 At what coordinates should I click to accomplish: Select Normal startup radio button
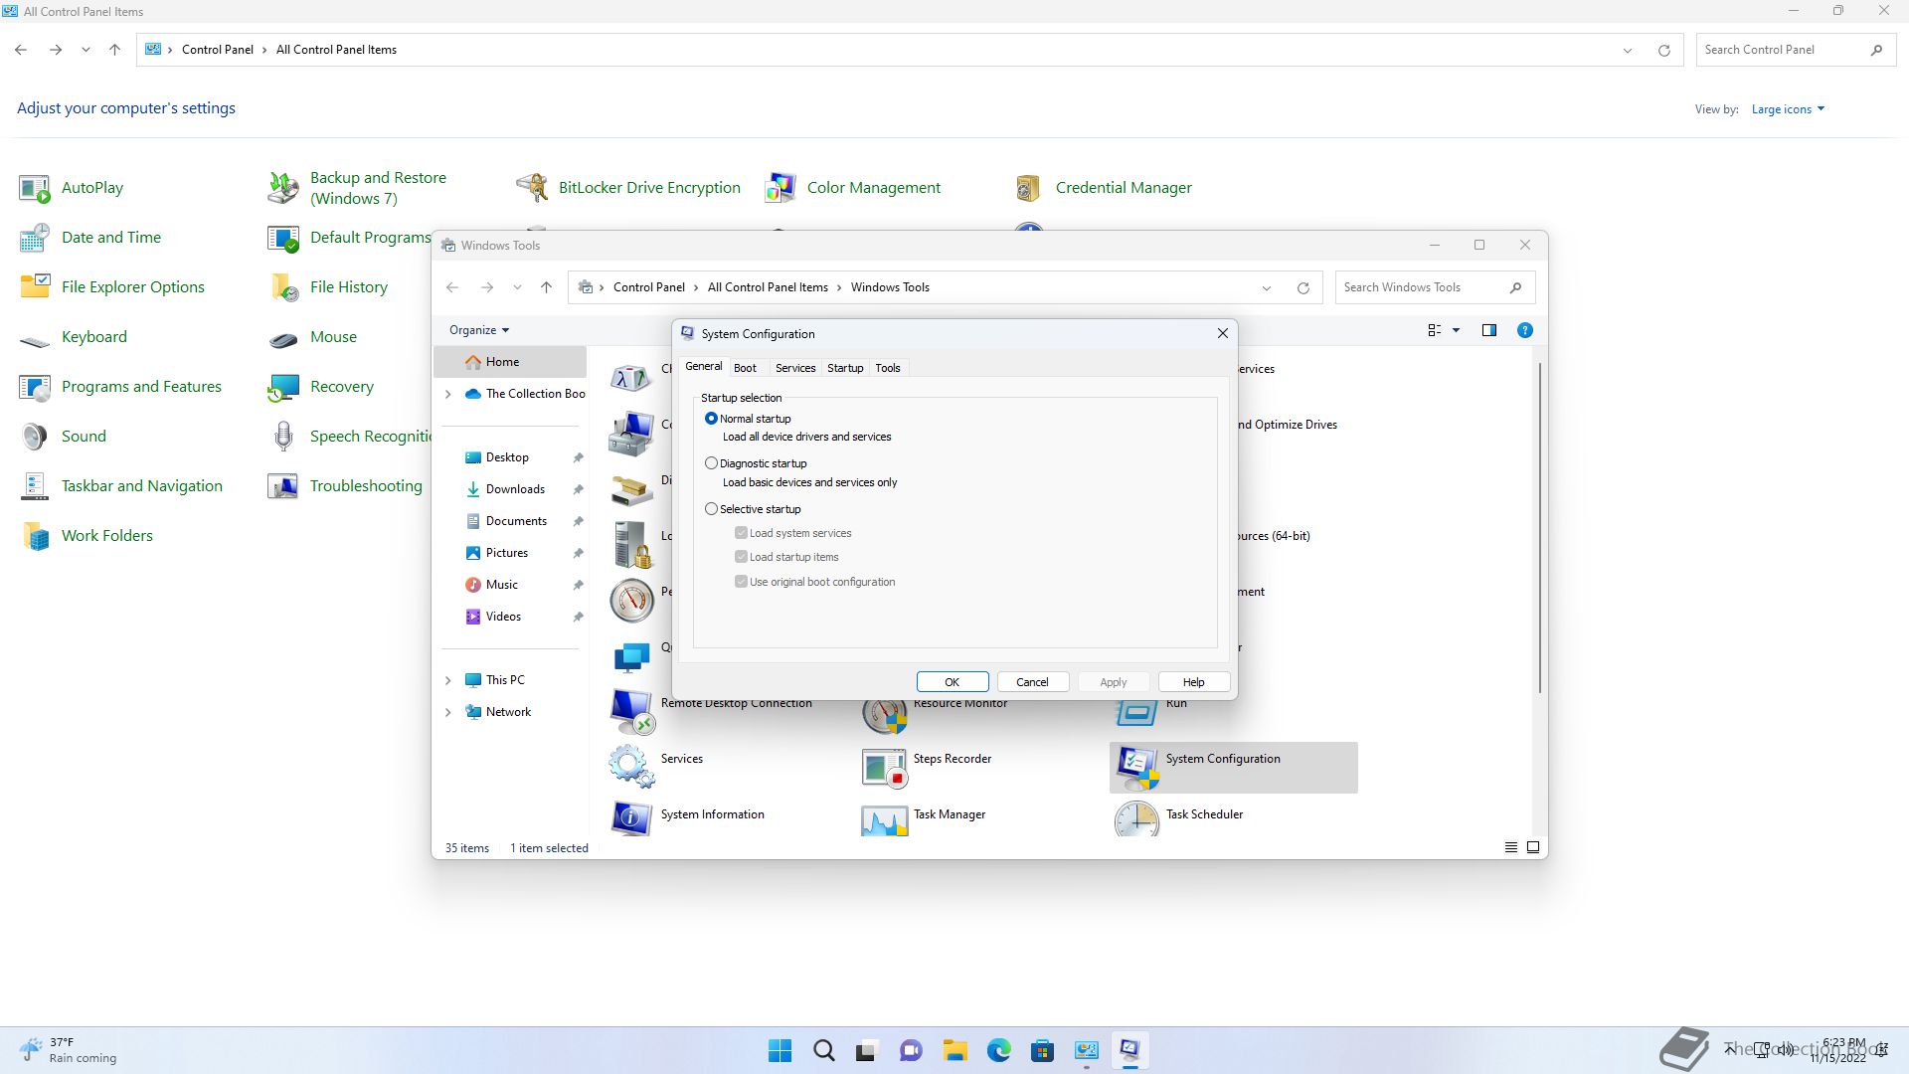[x=711, y=419]
